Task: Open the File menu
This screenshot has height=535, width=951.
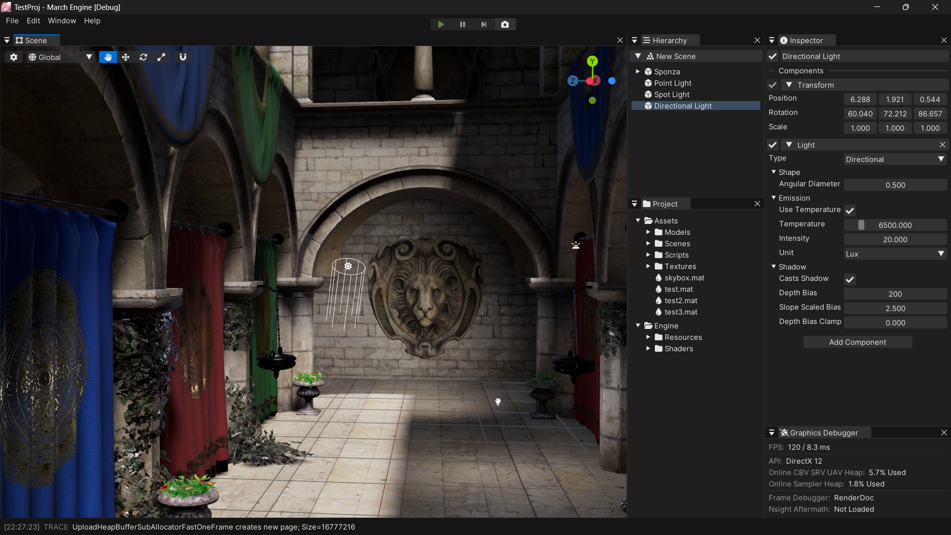Action: [12, 21]
